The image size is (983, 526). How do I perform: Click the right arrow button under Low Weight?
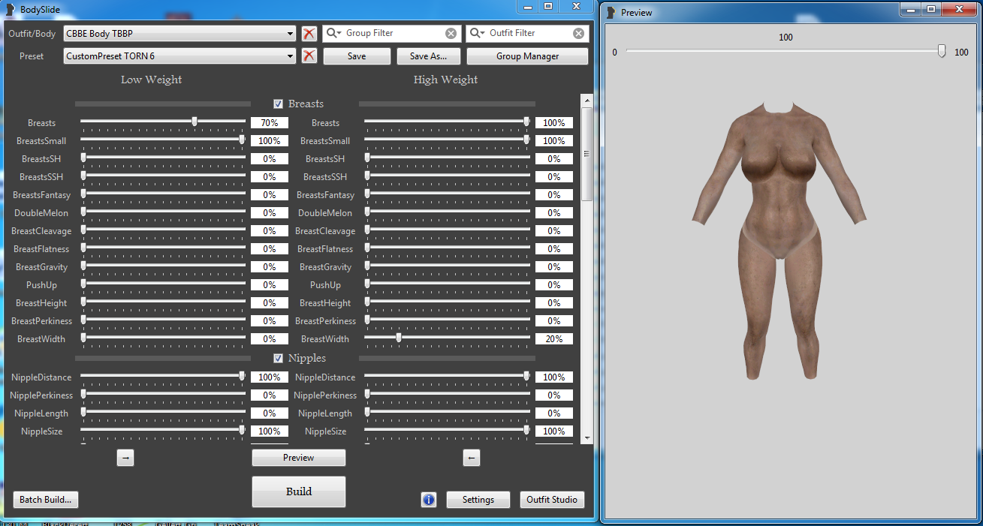tap(125, 458)
